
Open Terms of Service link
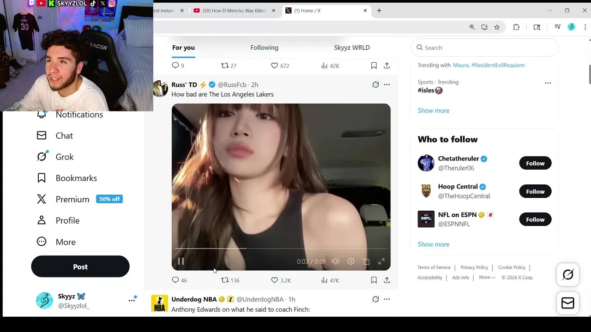[x=434, y=267]
